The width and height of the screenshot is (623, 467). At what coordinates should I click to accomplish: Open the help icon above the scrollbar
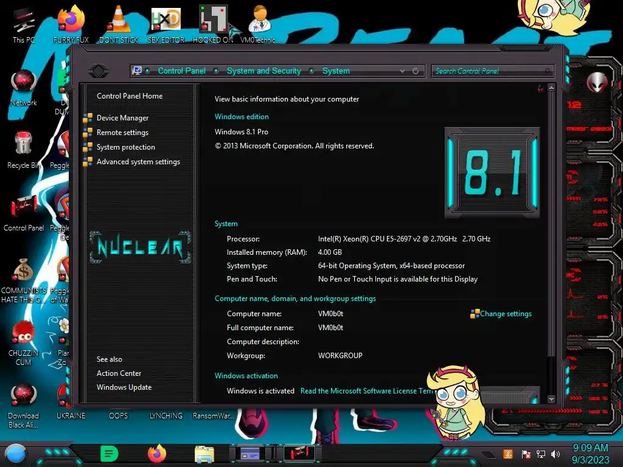(x=540, y=88)
